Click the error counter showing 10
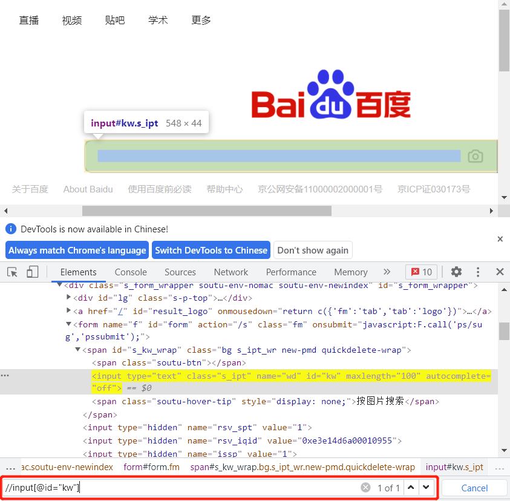The image size is (510, 501). pos(420,272)
